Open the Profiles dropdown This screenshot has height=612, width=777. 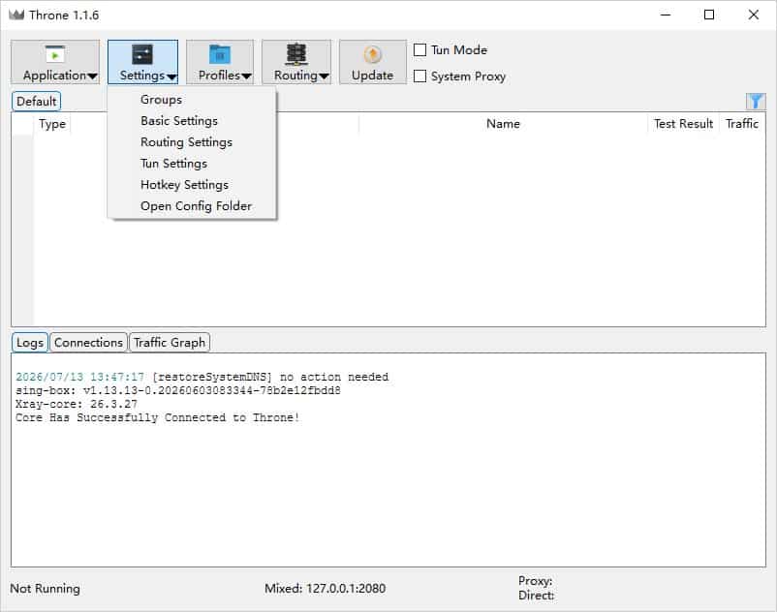tap(220, 62)
